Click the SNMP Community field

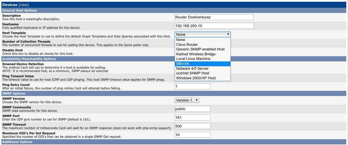(193, 109)
